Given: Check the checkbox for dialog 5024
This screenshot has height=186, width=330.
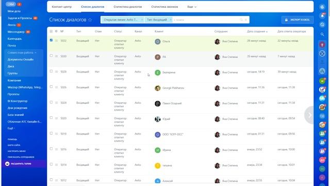Looking at the screenshot, I should pos(51,102).
